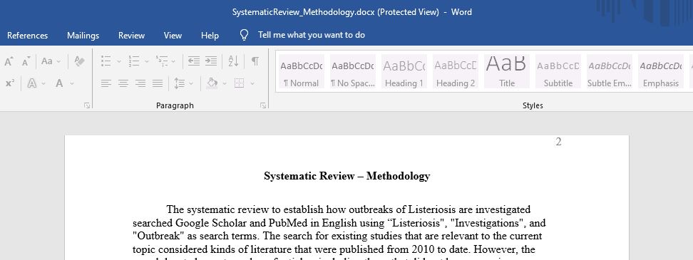Image resolution: width=693 pixels, height=260 pixels.
Task: Open borders dropdown arrow
Action: tap(252, 83)
